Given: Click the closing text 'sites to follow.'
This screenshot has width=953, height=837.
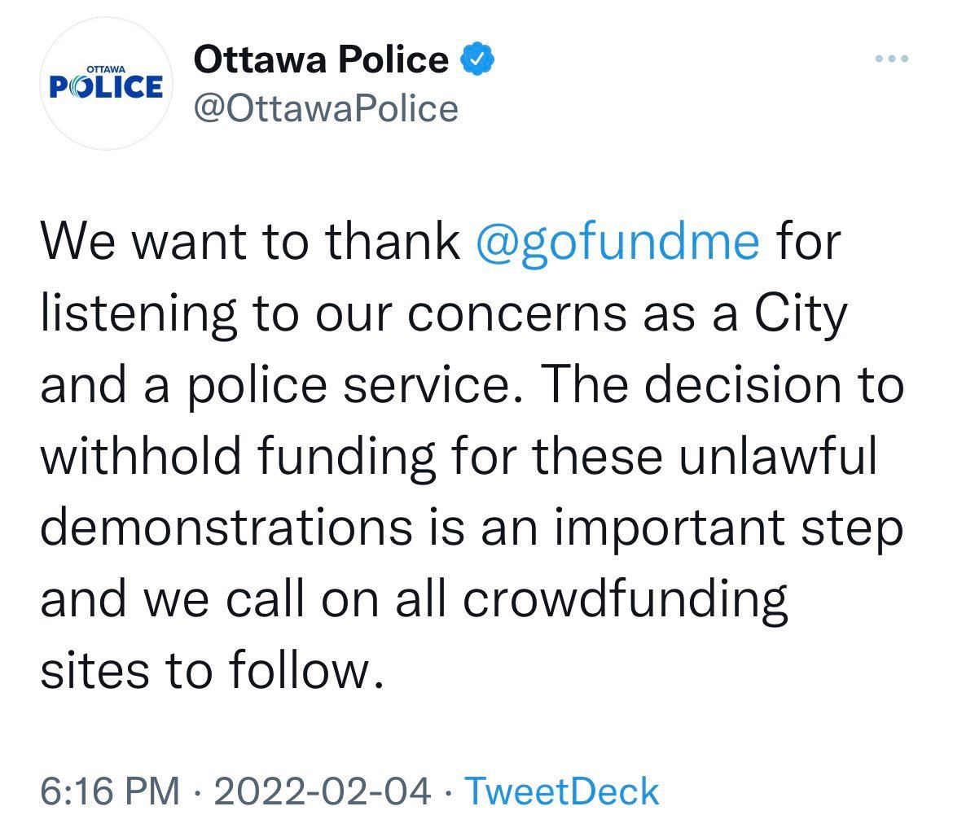Looking at the screenshot, I should 212,671.
